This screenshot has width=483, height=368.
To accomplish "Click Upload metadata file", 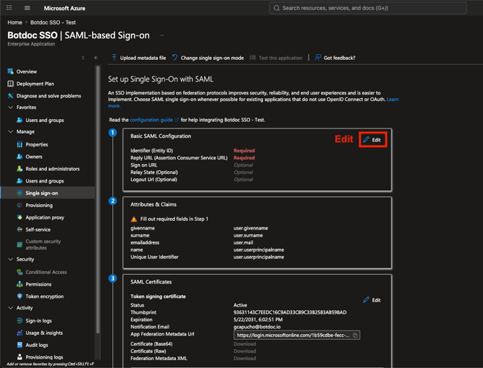I will pyautogui.click(x=138, y=58).
